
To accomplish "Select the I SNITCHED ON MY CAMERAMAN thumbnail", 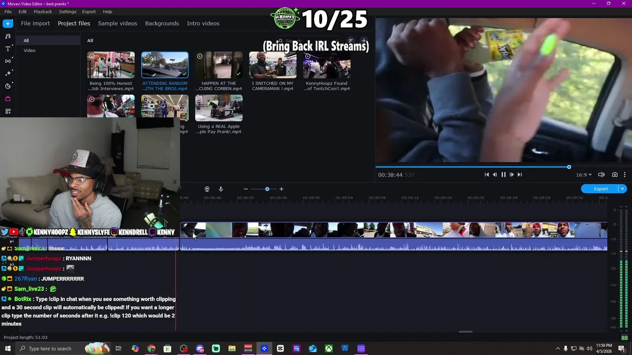I will tap(273, 65).
